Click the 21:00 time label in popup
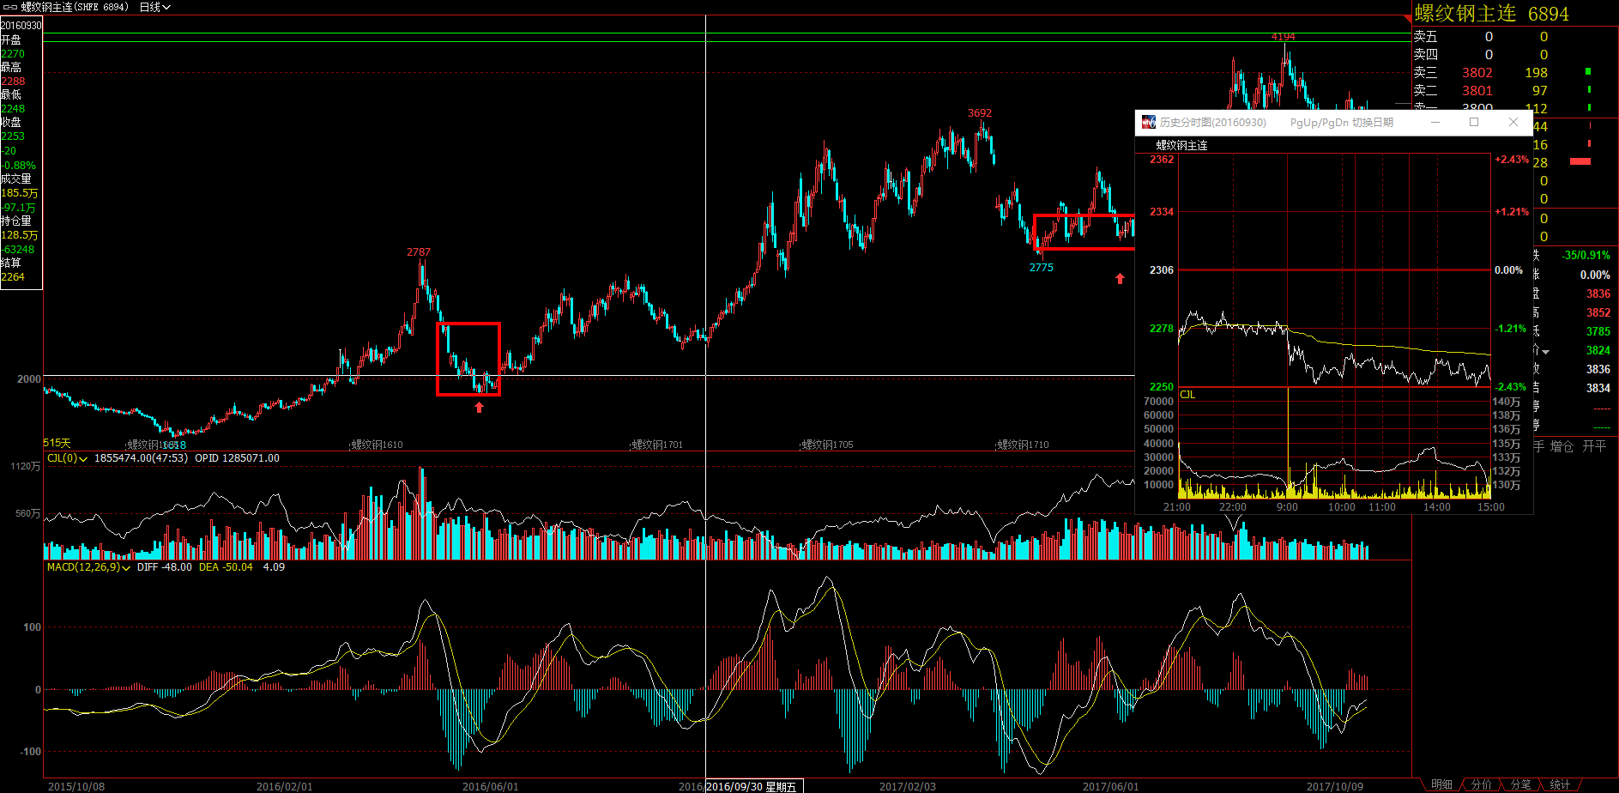This screenshot has height=793, width=1619. pos(1176,507)
